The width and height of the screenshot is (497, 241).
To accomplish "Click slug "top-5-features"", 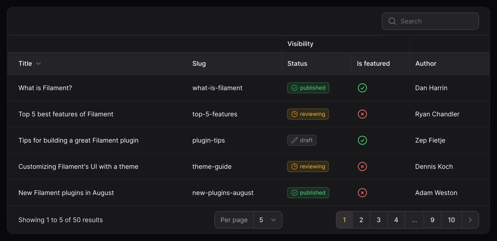I will (x=215, y=114).
